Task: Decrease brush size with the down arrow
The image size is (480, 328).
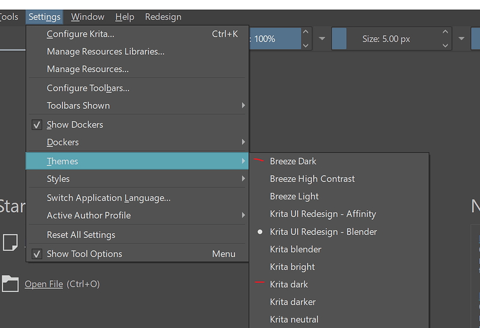Action: 445,45
